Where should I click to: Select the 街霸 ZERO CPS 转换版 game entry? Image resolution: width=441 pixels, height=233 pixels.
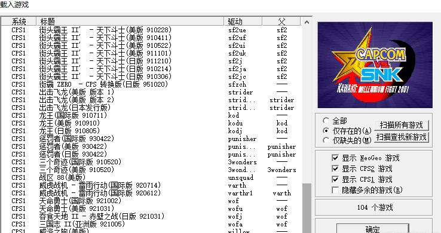click(151, 84)
